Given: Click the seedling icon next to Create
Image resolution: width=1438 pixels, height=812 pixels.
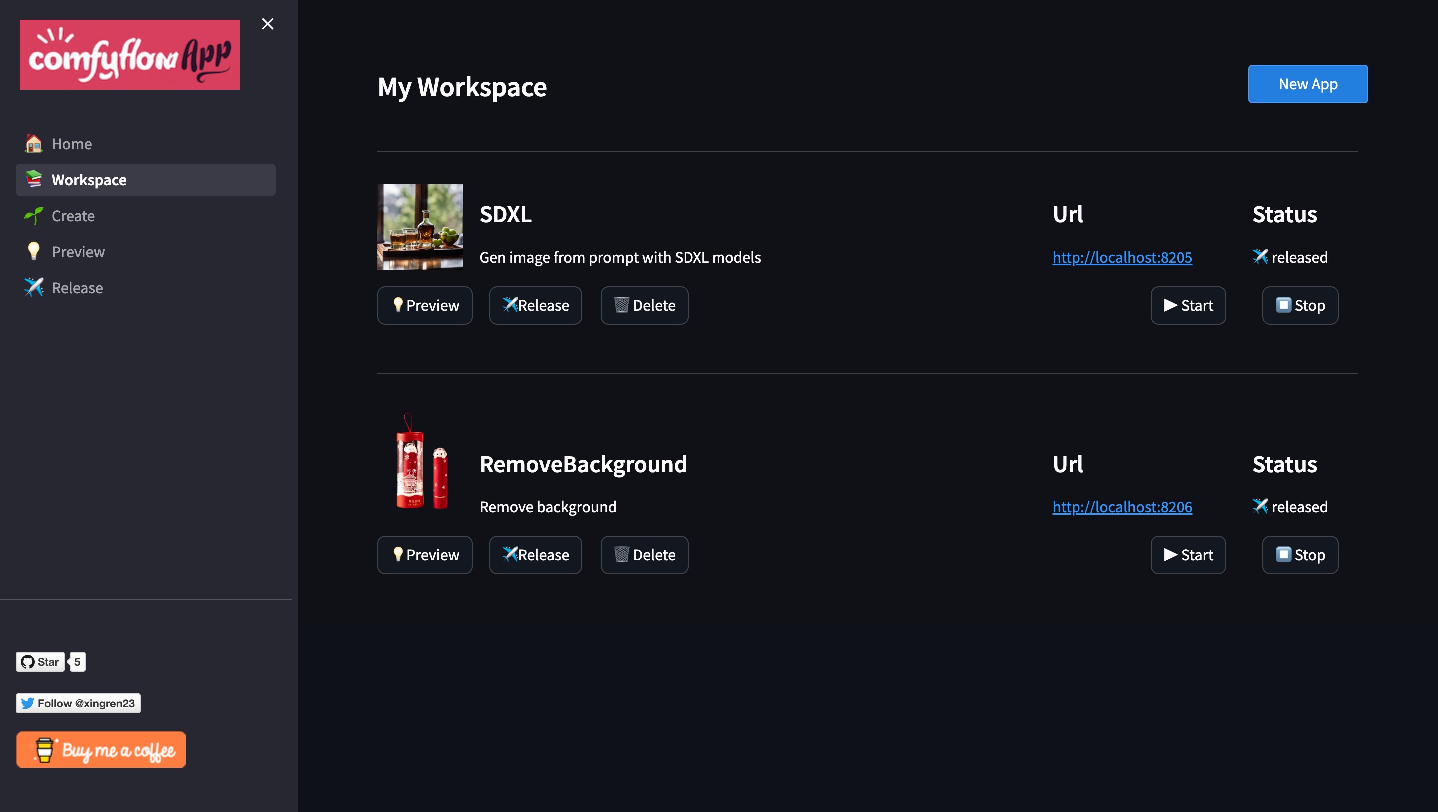Looking at the screenshot, I should pos(33,216).
